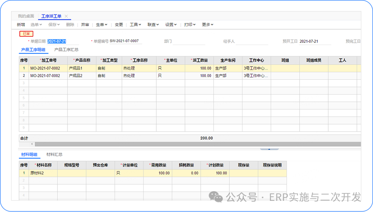Open the 材料汇总 tab

(x=54, y=154)
